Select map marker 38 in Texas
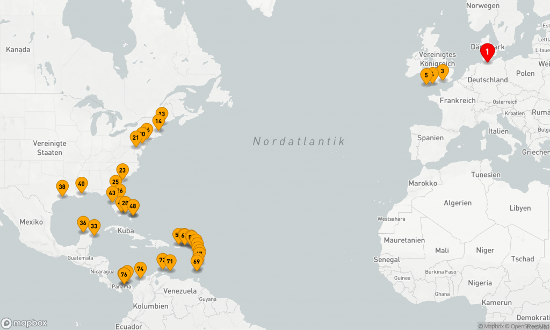This screenshot has width=550, height=330. (x=62, y=187)
